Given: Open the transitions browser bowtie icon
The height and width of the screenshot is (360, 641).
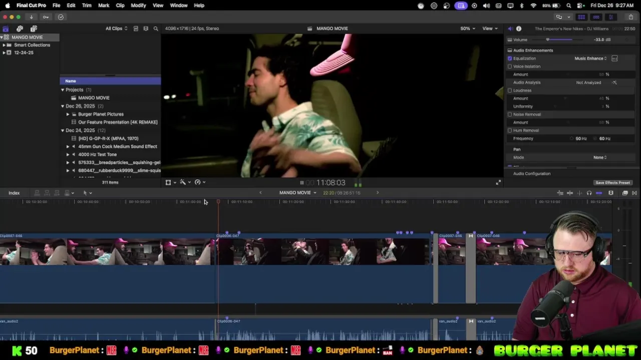Looking at the screenshot, I should click(x=634, y=193).
